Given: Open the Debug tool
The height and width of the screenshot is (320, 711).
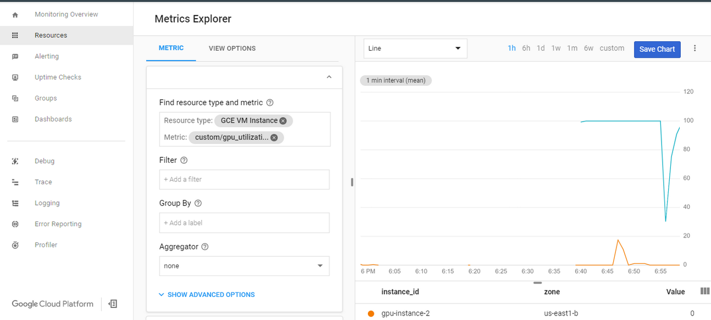Looking at the screenshot, I should pyautogui.click(x=44, y=161).
